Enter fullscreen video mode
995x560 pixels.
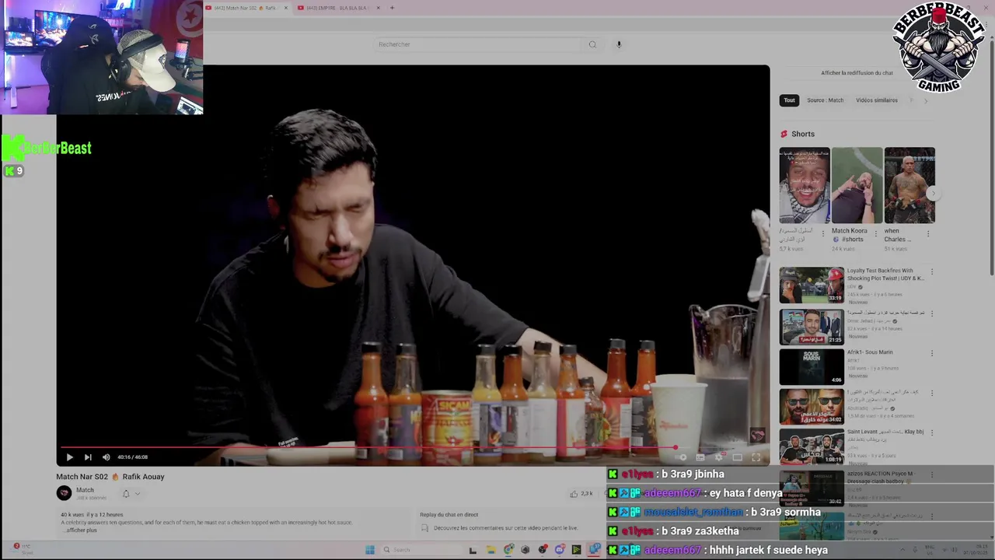click(x=756, y=457)
